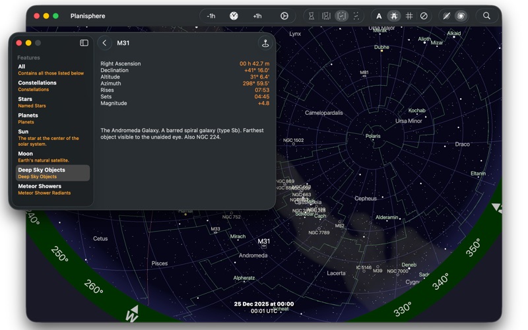Screen dimensions: 528x330
Task: Click the W compass marker on horizon ring
Action: click(x=133, y=314)
